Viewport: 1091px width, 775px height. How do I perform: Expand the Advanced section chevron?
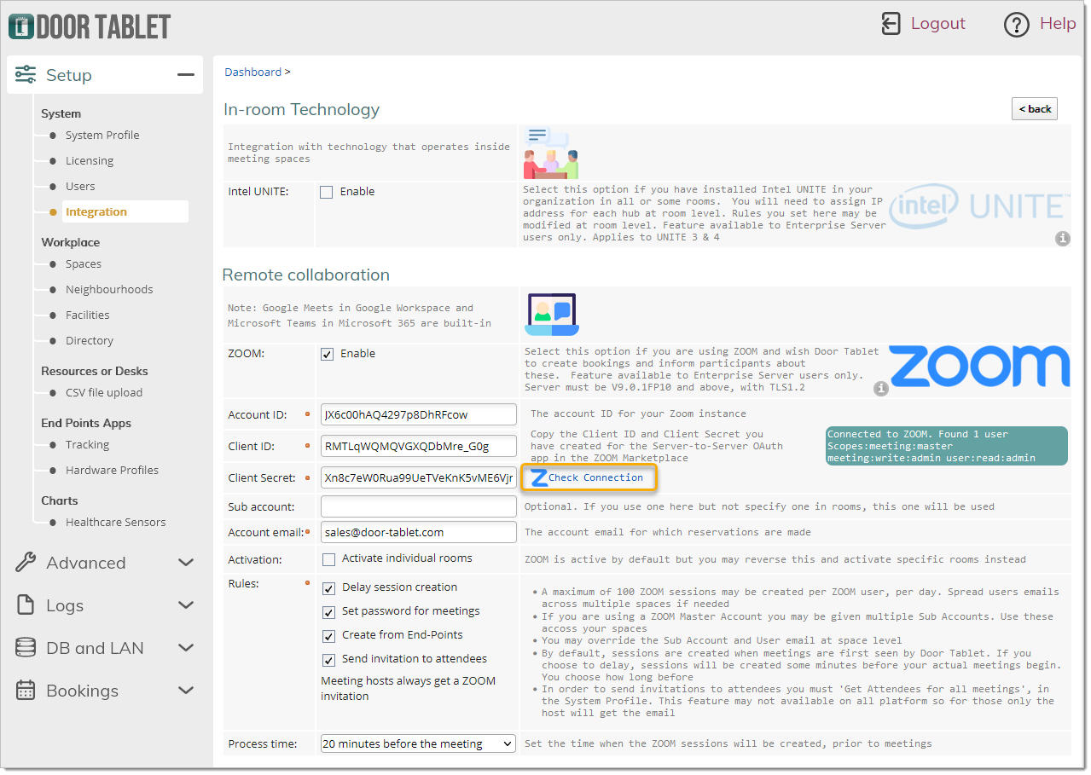pyautogui.click(x=185, y=563)
